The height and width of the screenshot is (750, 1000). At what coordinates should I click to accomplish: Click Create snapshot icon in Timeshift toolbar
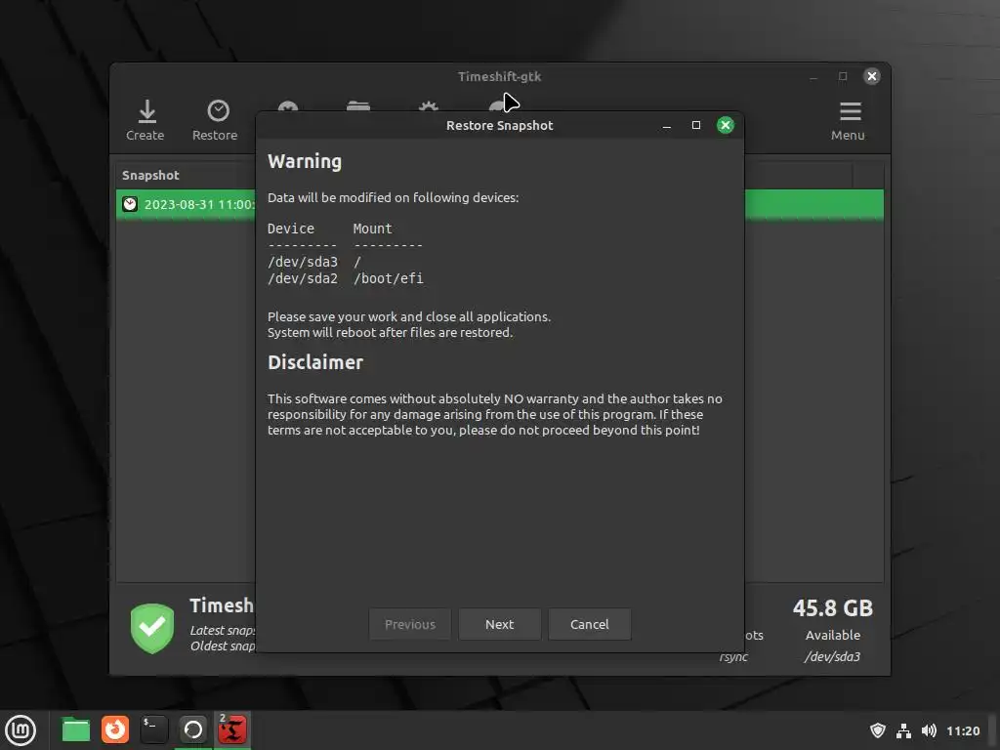coord(146,120)
